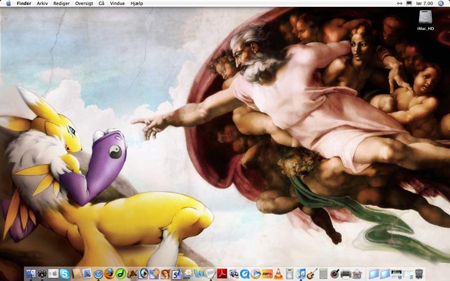Screen dimensions: 450x281
Task: Open the orange play-button media player in Dock
Action: click(x=256, y=274)
